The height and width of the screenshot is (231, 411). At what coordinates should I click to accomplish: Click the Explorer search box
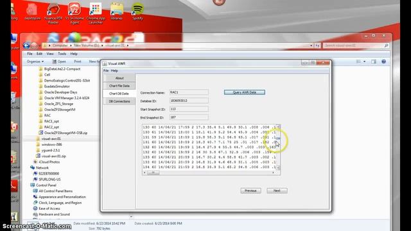[356, 46]
